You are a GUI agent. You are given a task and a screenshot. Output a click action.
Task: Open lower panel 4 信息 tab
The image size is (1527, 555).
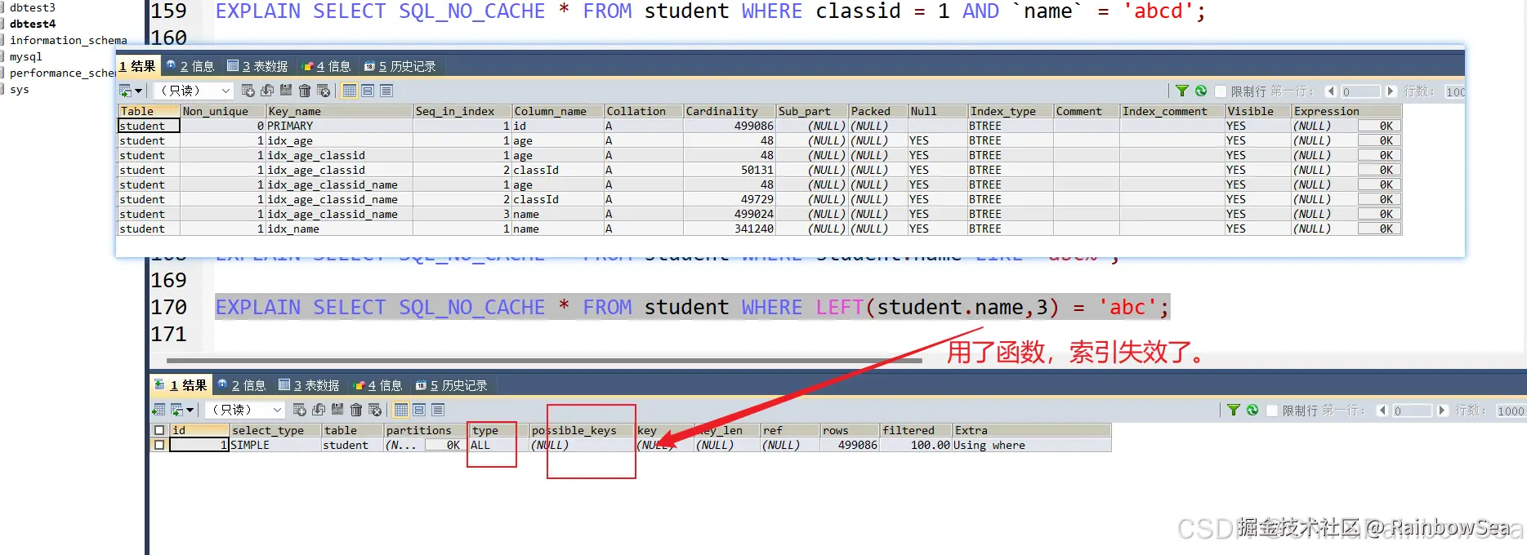point(377,385)
